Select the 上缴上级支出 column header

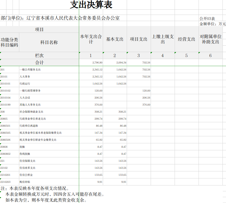(x=163, y=39)
